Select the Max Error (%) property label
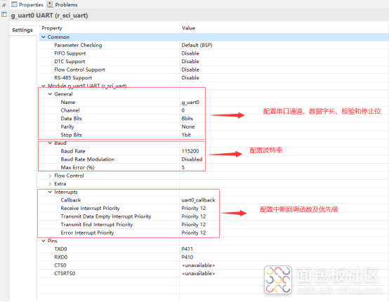The height and width of the screenshot is (302, 389). point(77,167)
